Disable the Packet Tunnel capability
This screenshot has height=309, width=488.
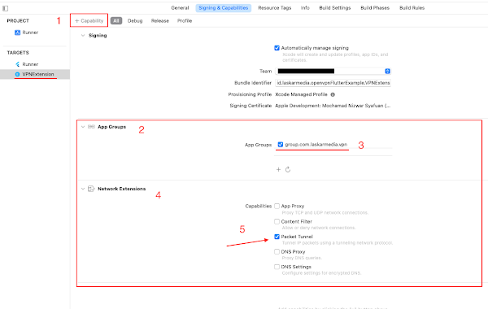[277, 237]
